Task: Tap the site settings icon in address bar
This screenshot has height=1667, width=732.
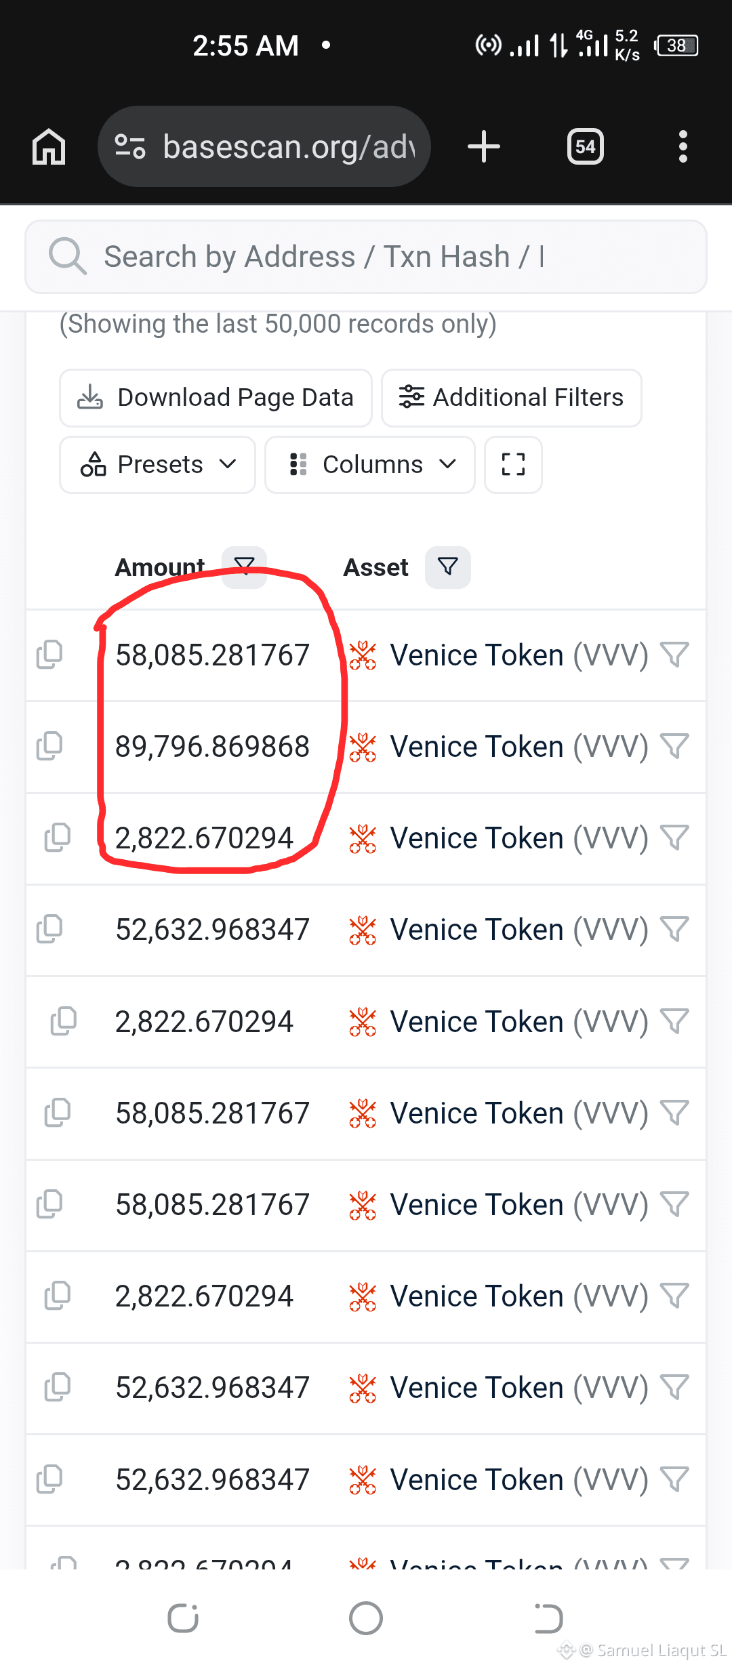Action: (x=130, y=146)
